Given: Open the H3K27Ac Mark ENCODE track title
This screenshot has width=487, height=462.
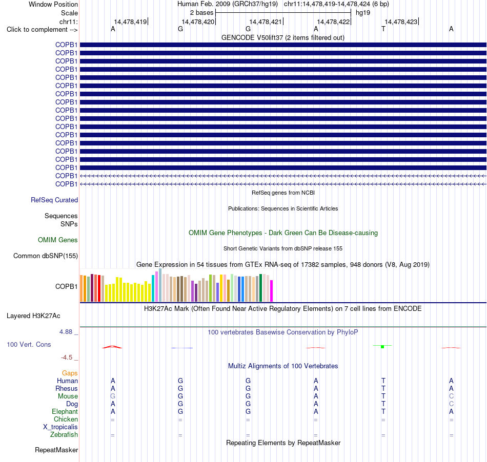Looking at the screenshot, I should pos(283,309).
